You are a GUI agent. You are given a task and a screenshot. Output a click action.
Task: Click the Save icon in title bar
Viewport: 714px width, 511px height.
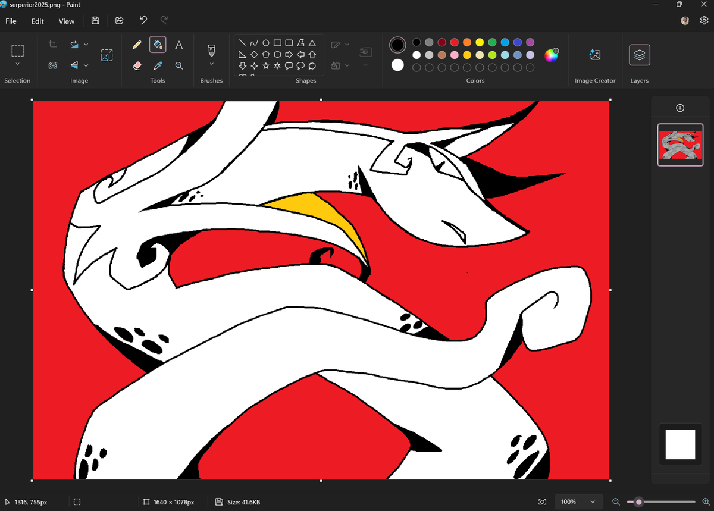(95, 21)
